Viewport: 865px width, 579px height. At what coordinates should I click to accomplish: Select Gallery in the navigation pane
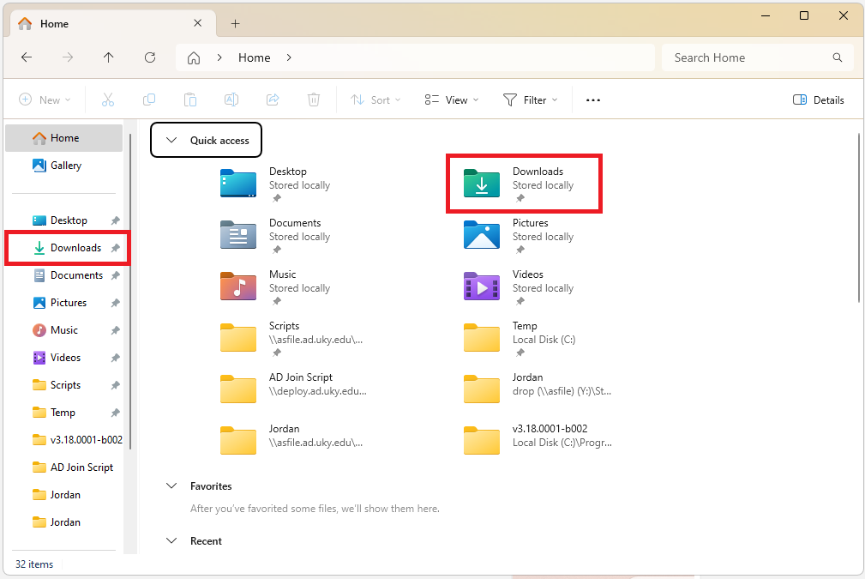(x=65, y=166)
